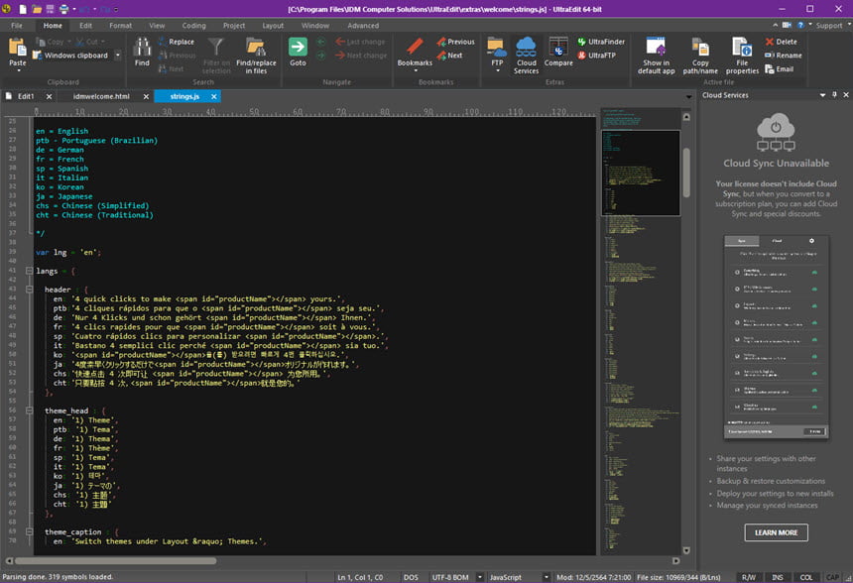
Task: Collapse the ribbon with the up chevron
Action: [776, 25]
